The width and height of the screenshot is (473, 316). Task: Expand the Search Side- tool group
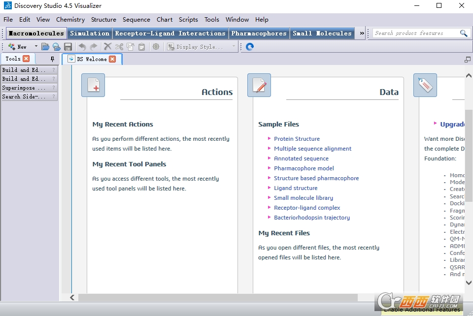(29, 96)
